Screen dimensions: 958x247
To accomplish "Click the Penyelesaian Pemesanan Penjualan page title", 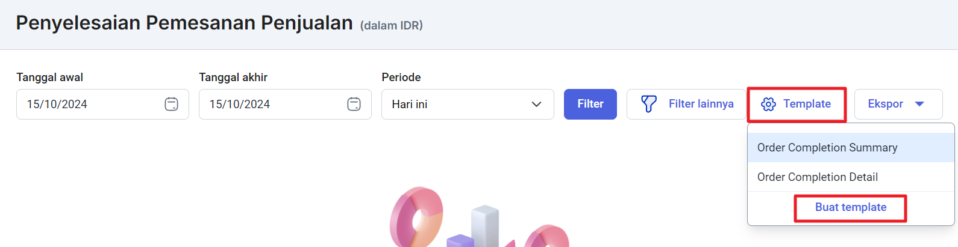I will point(184,23).
